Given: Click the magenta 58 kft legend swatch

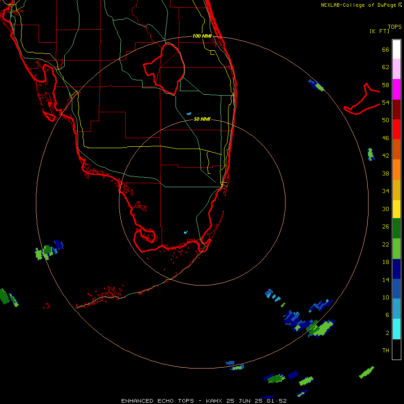Looking at the screenshot, I should click(396, 89).
